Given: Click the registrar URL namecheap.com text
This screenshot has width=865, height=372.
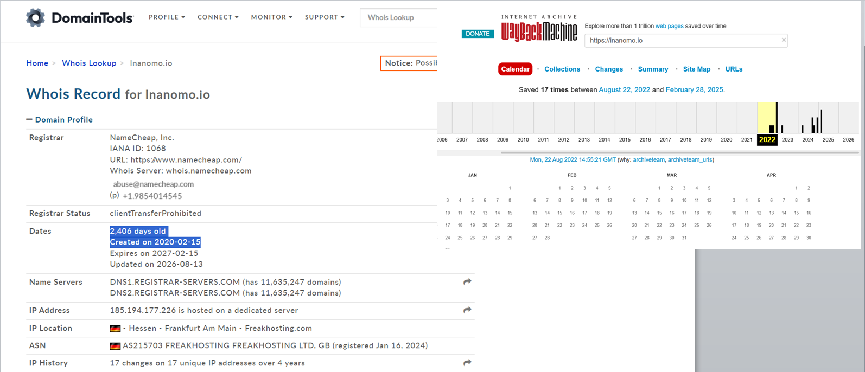Looking at the screenshot, I should tap(186, 160).
